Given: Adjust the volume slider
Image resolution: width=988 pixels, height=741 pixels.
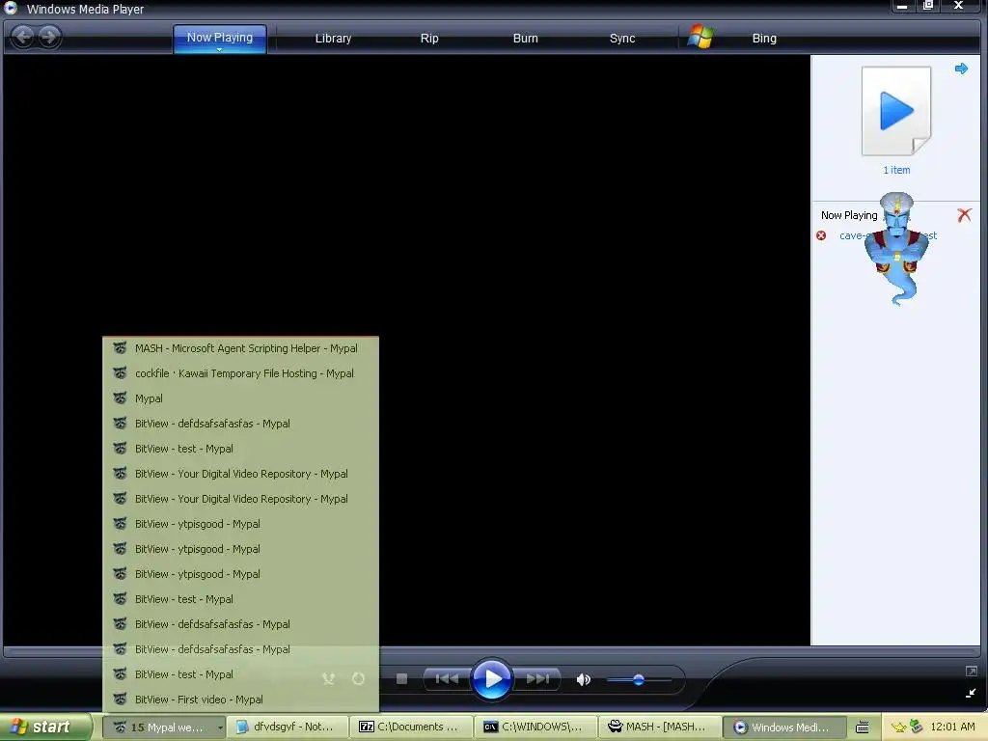Looking at the screenshot, I should [x=639, y=679].
